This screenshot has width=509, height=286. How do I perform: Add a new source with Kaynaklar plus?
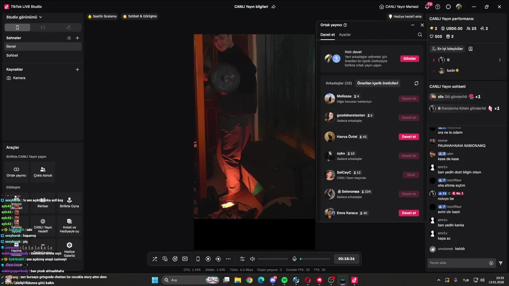tap(77, 70)
